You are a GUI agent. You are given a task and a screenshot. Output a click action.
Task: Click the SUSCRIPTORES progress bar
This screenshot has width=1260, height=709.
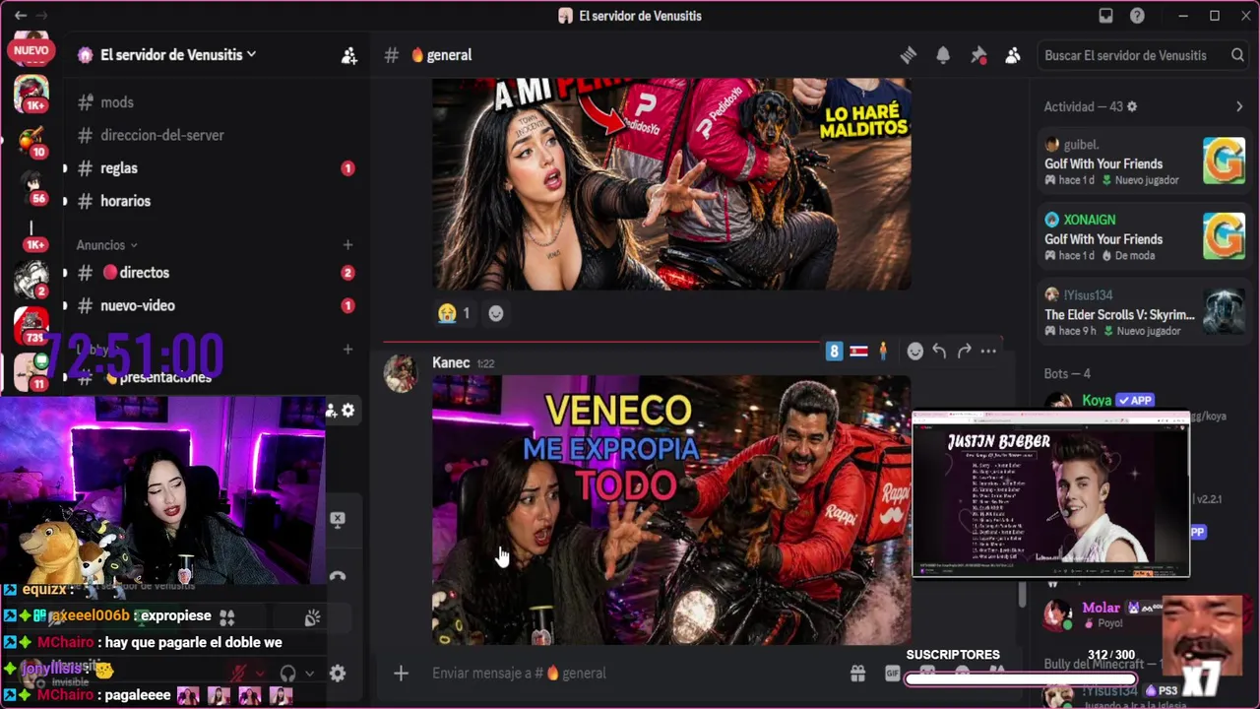(1020, 677)
